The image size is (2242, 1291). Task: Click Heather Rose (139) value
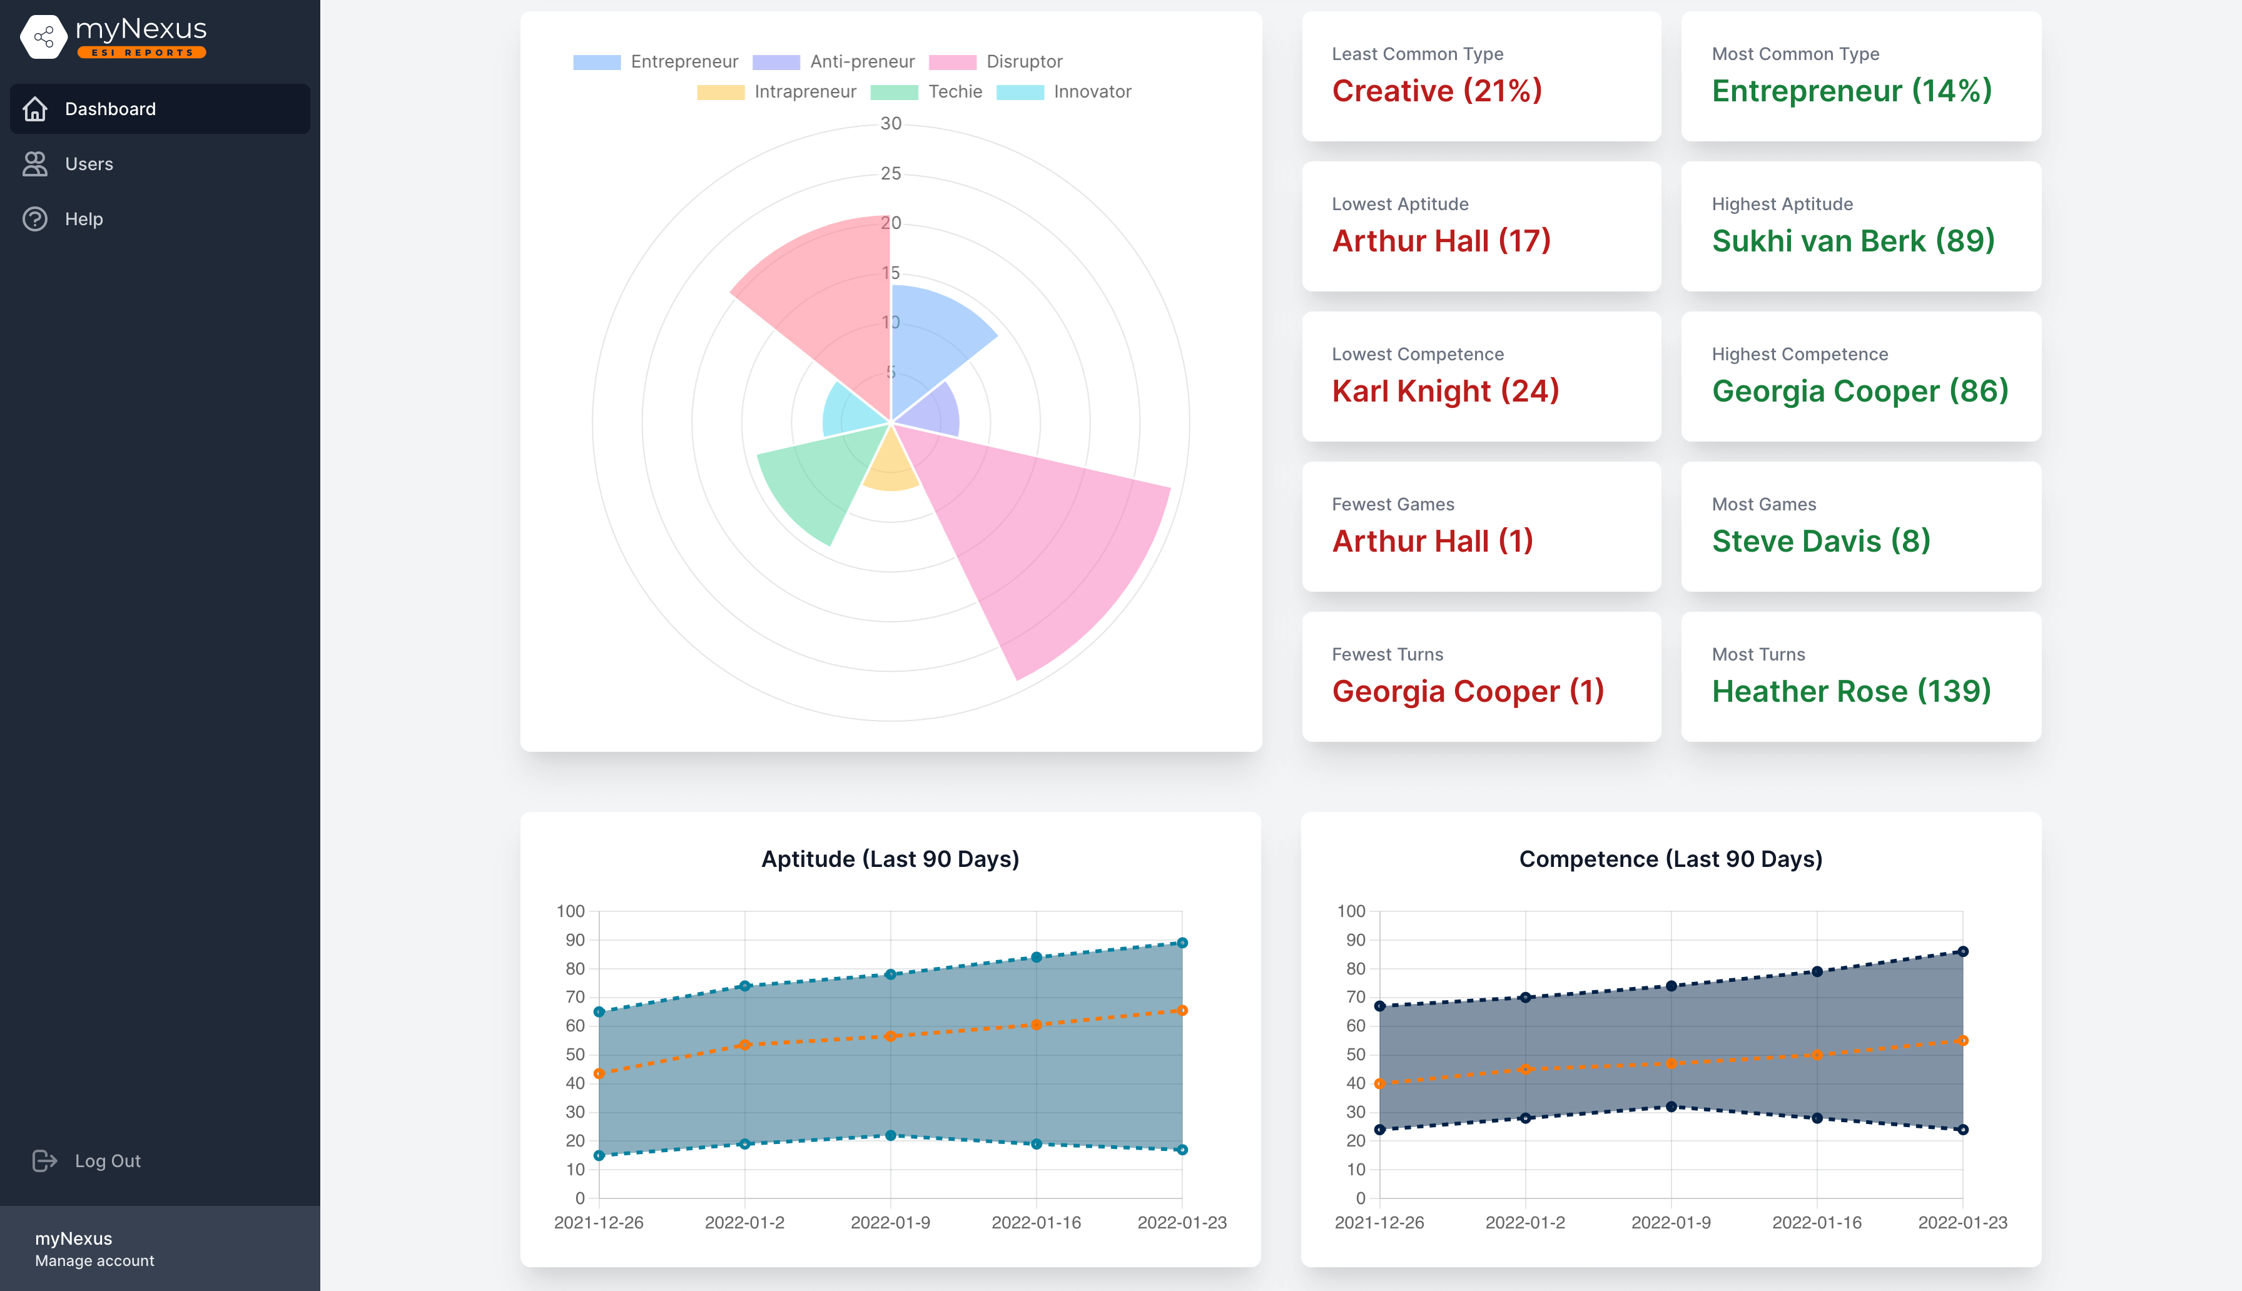[x=1851, y=691]
